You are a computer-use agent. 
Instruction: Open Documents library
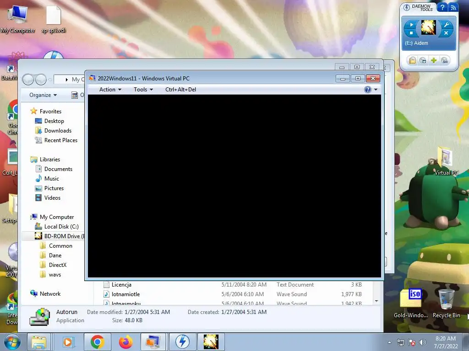(58, 169)
